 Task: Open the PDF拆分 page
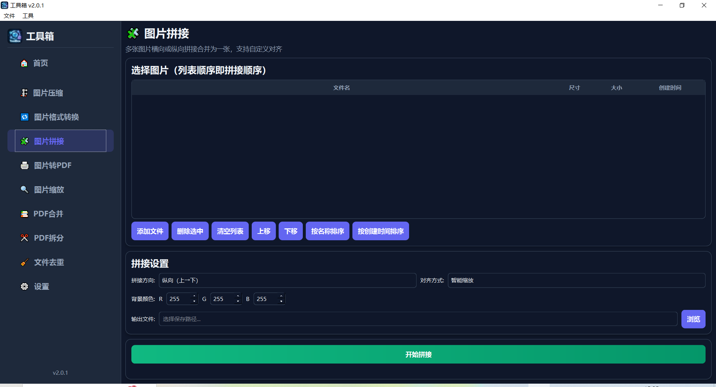[60, 238]
